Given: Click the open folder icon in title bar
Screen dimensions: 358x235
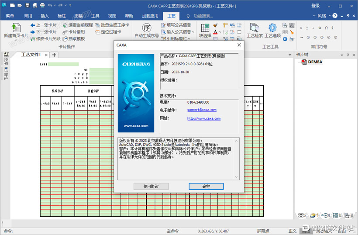Looking at the screenshot, I should click(x=20, y=5).
